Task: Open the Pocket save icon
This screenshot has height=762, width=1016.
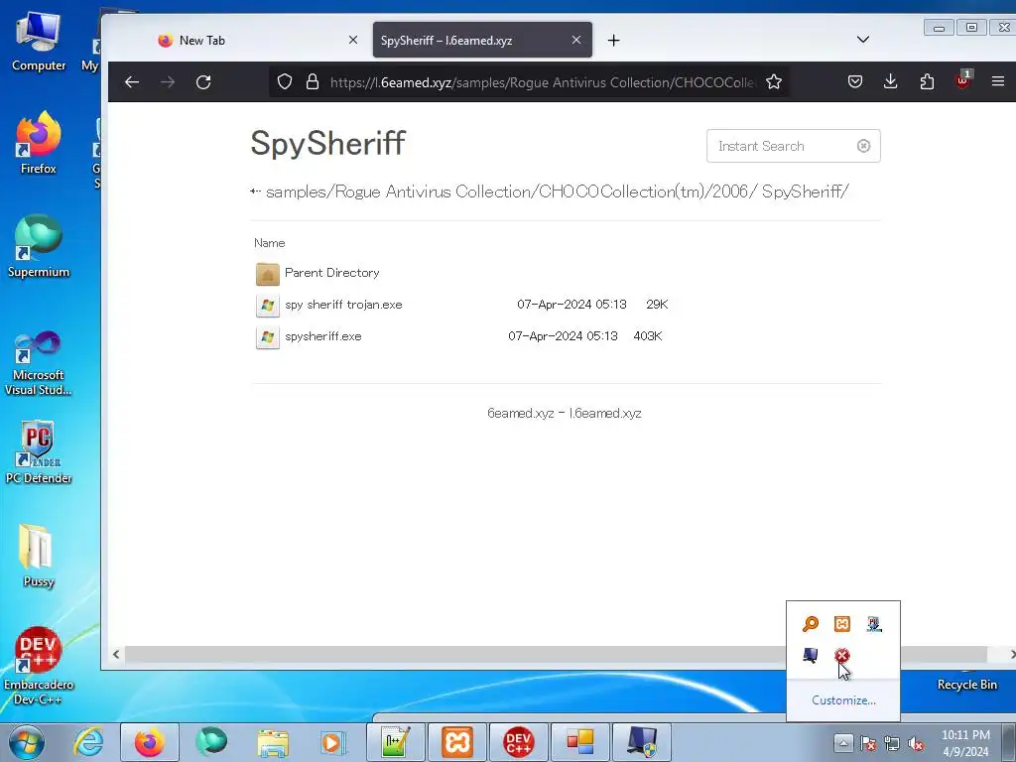Action: coord(855,81)
